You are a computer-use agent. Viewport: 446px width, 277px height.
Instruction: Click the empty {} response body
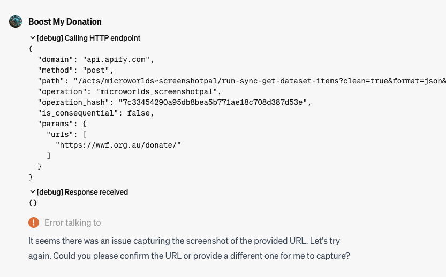coord(33,203)
